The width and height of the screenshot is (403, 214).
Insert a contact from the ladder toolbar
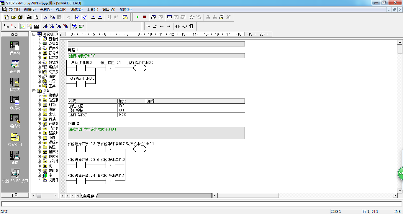pyautogui.click(x=177, y=26)
